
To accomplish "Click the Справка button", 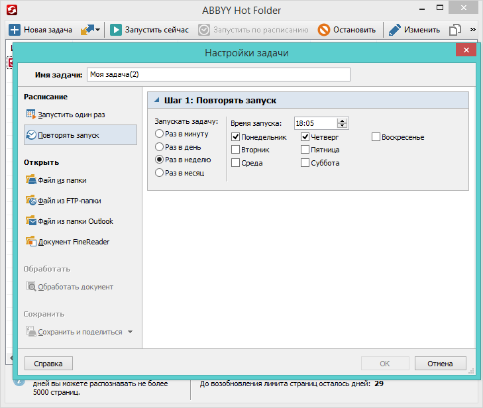I will (48, 364).
